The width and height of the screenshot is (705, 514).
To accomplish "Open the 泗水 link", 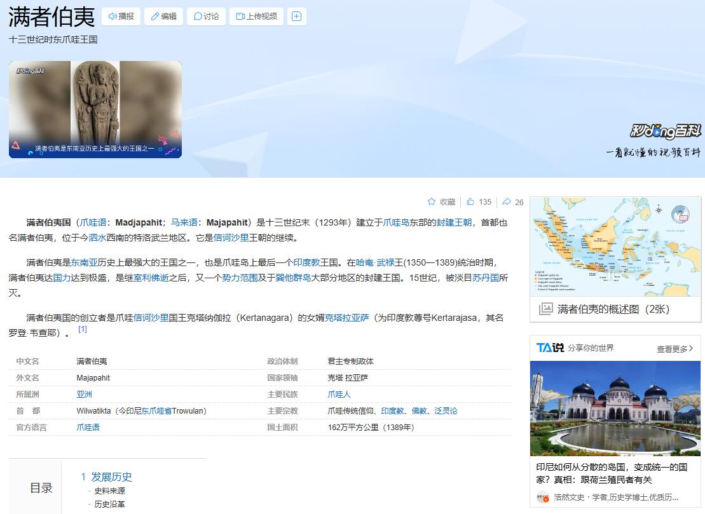I will point(97,238).
